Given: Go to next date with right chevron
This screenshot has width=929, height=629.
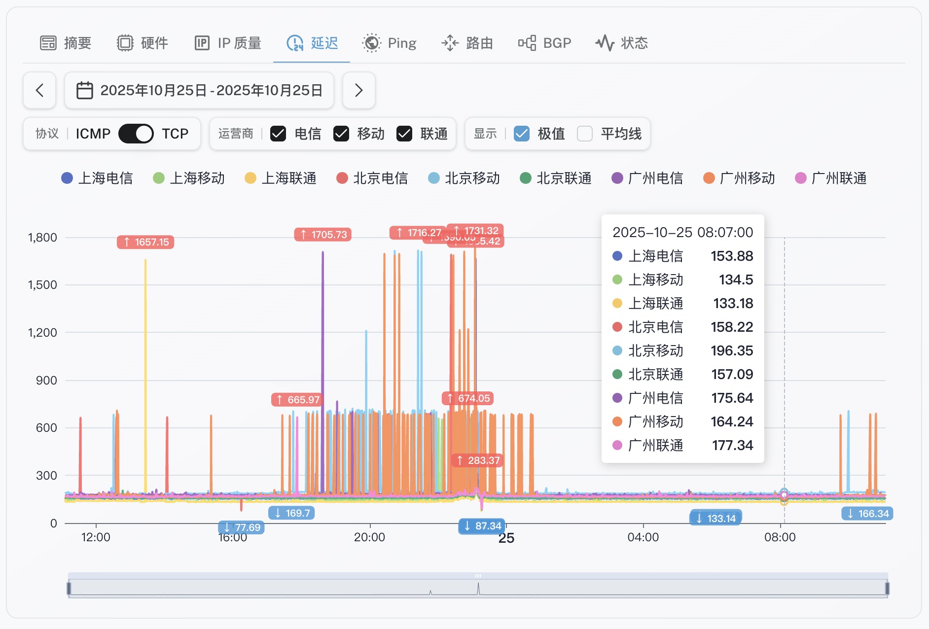Looking at the screenshot, I should pos(359,90).
